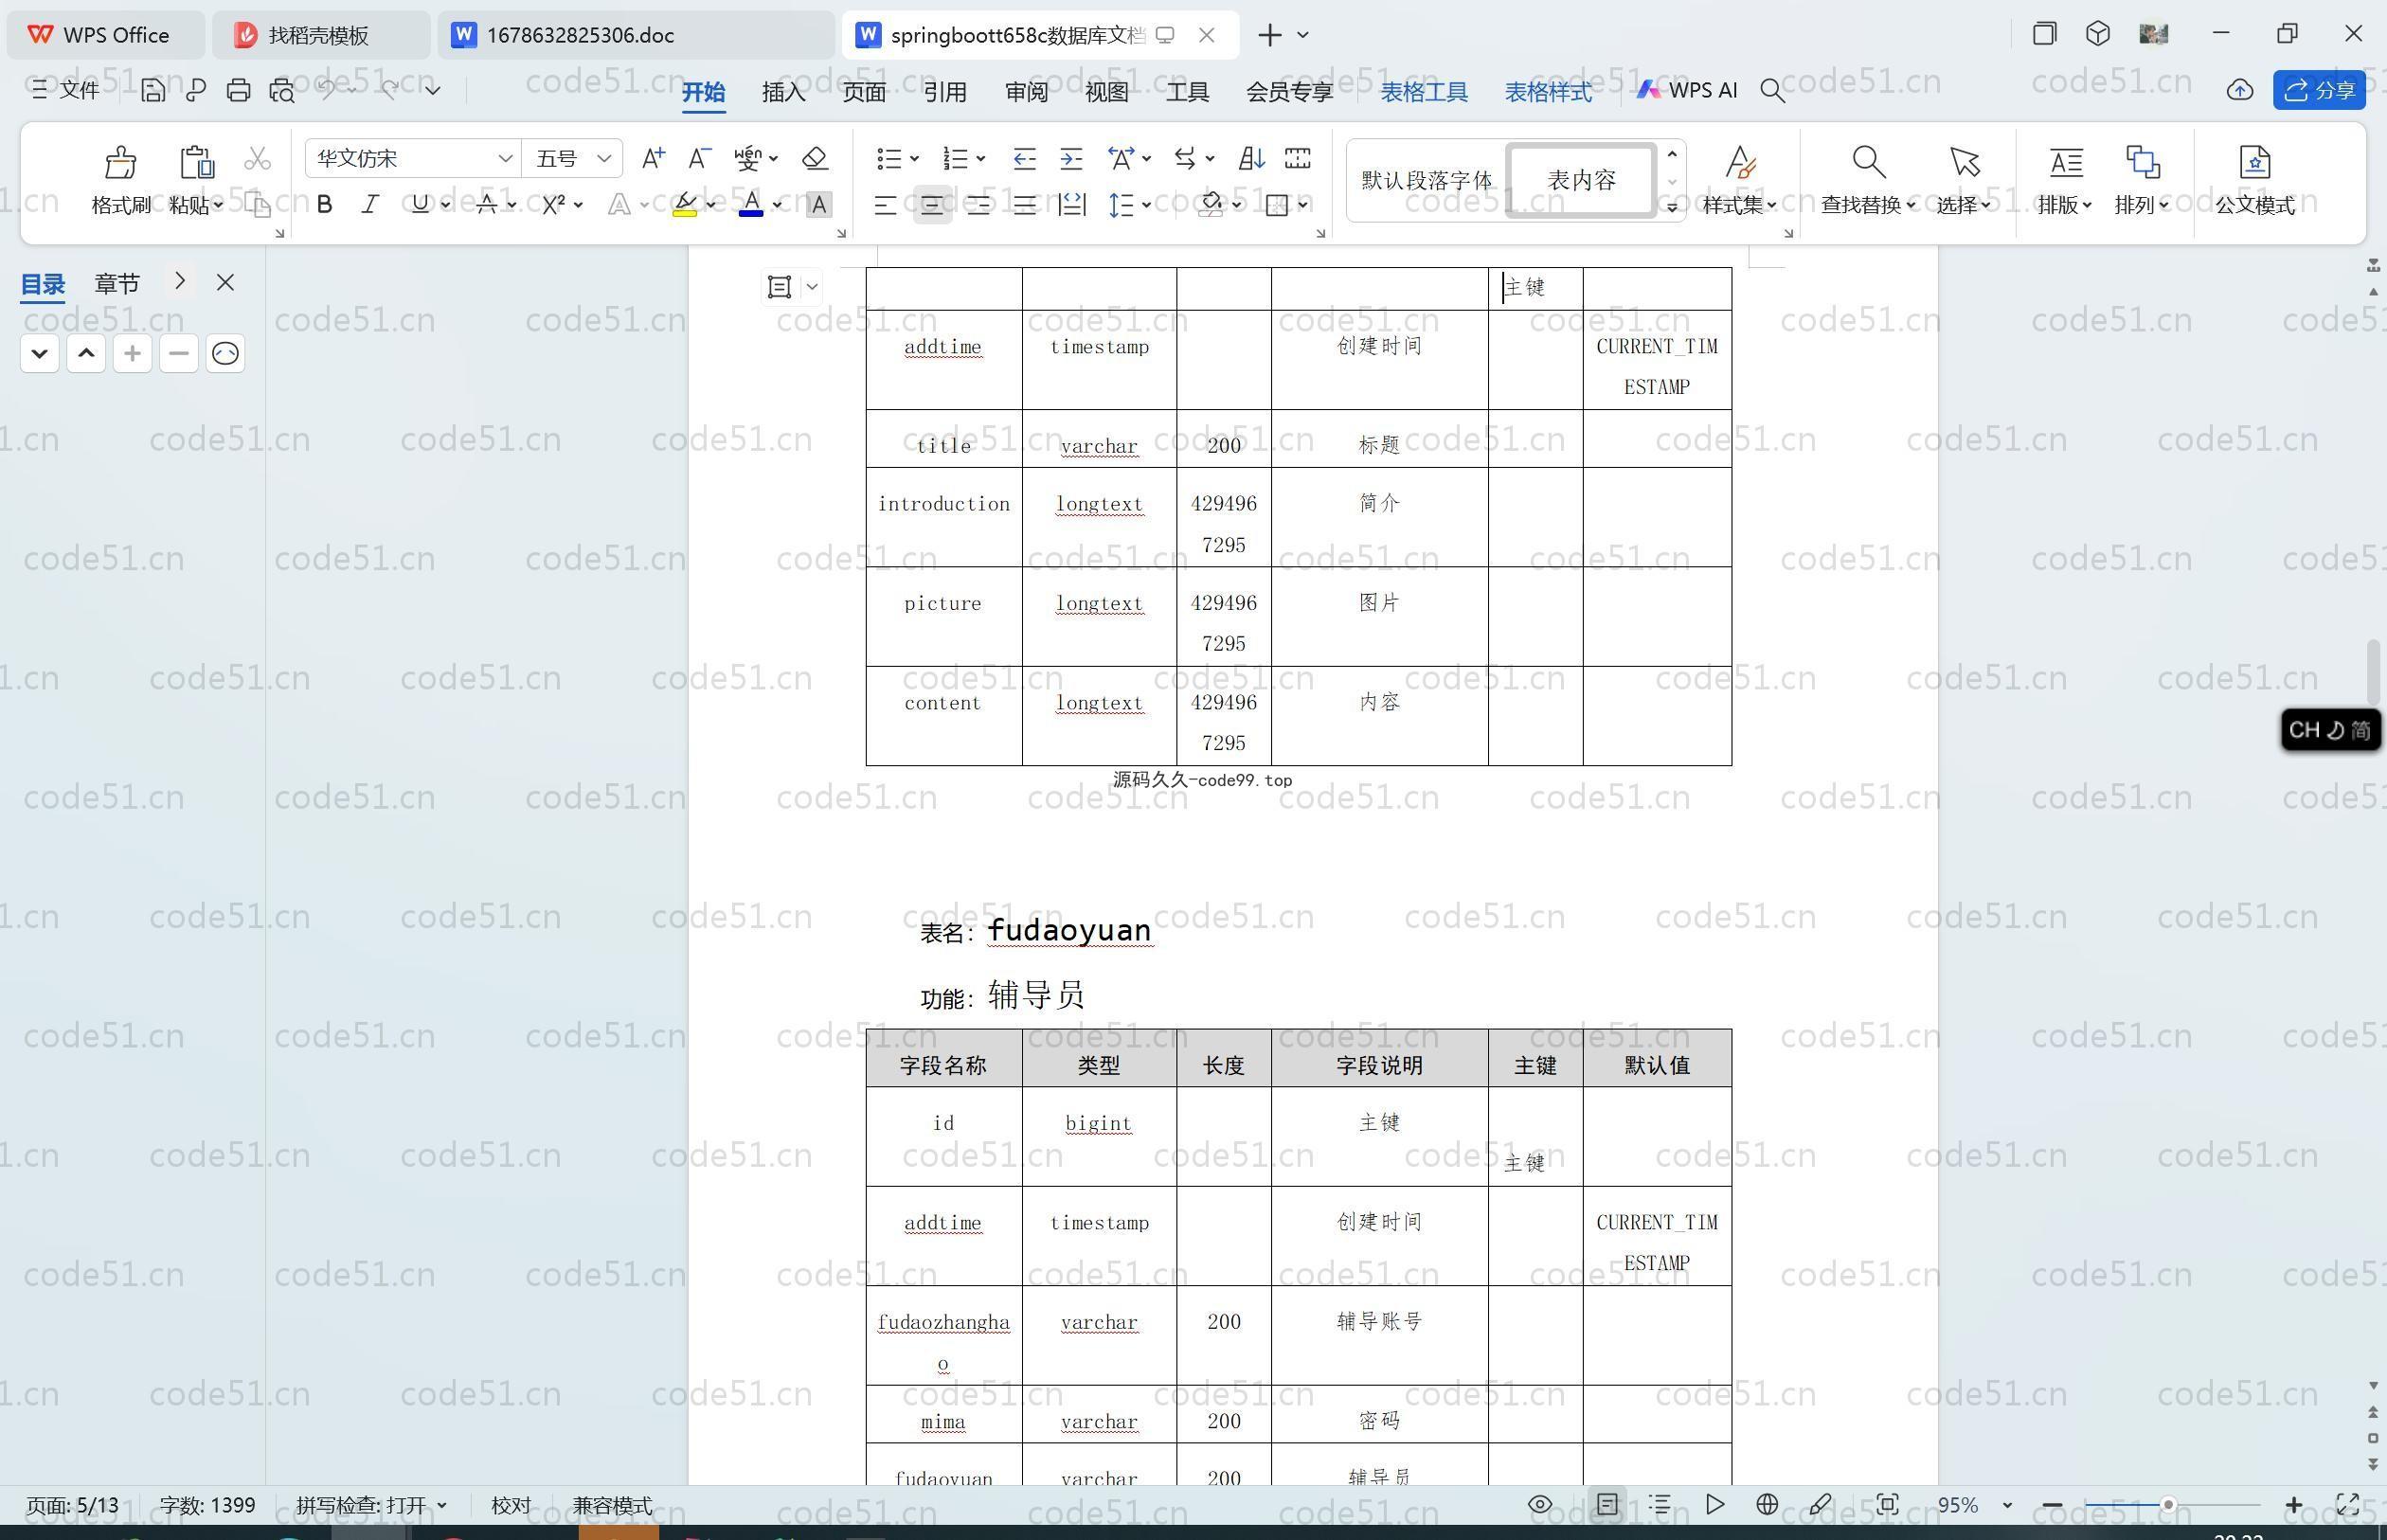This screenshot has width=2387, height=1540.
Task: Click the Arrange objects icon
Action: 2142,162
